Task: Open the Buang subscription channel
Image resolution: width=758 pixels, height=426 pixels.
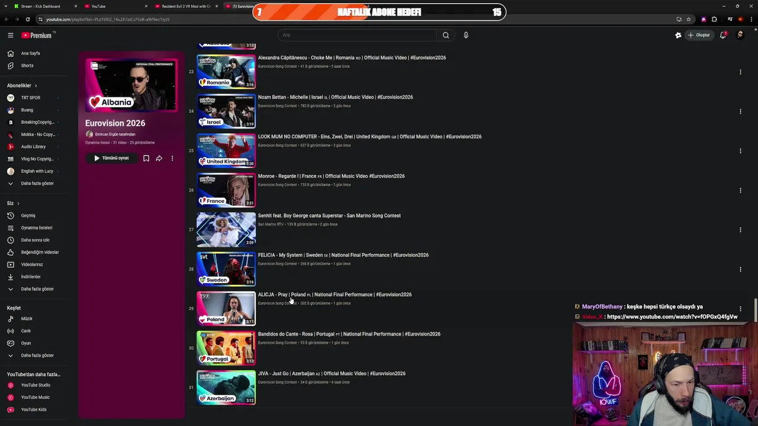Action: [27, 110]
